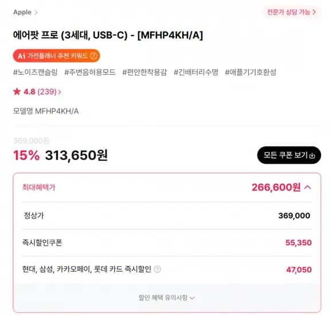Open the 전문가 상담 가능 consultation link

[x=291, y=12]
